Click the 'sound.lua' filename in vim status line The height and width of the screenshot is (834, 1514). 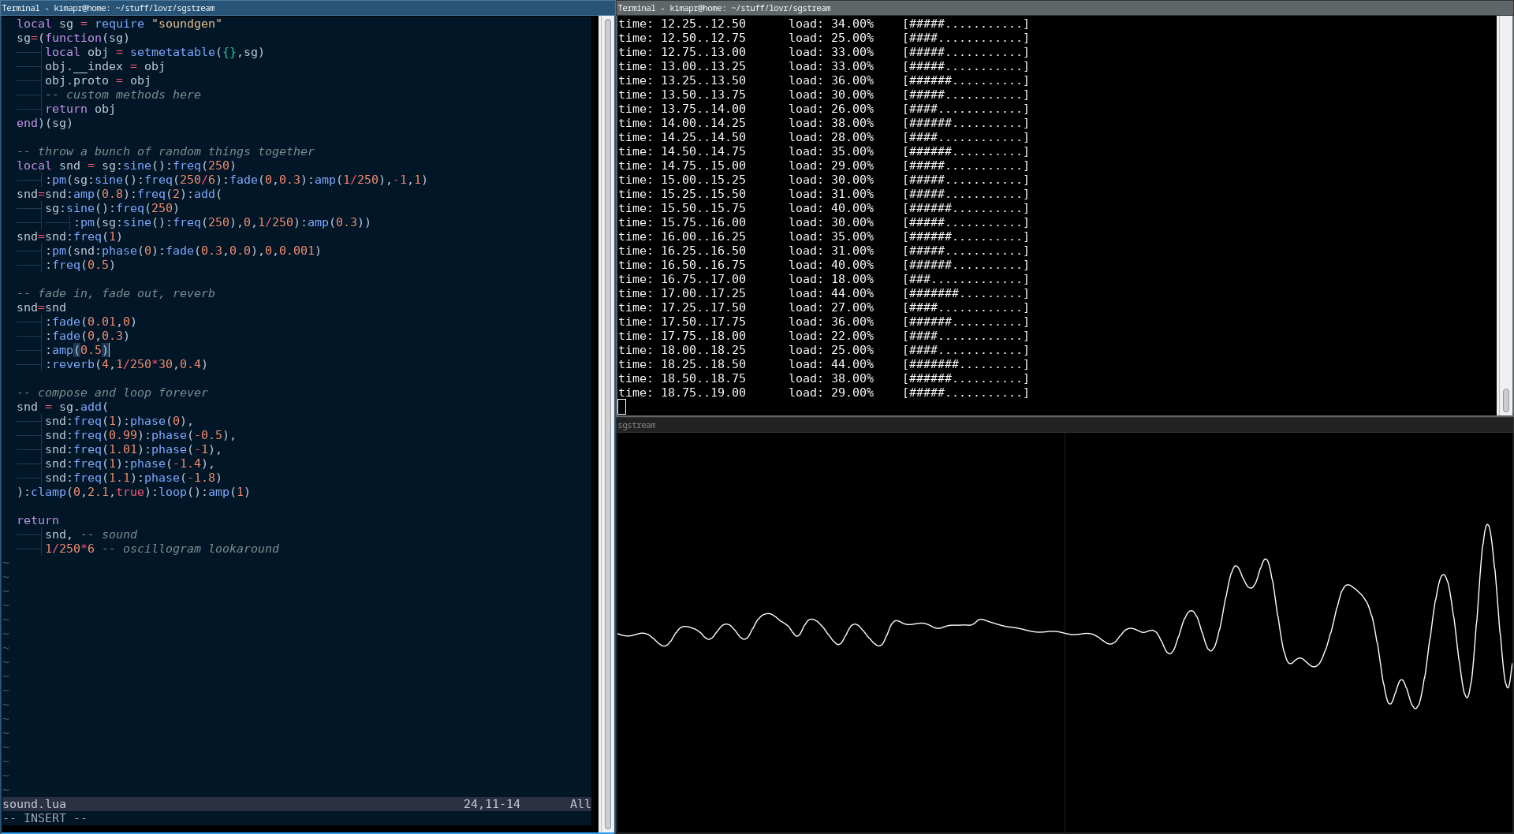(34, 804)
